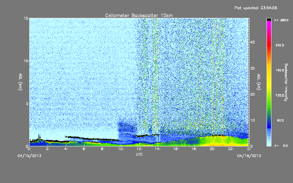Click the "240.0" colorbar value

(280, 45)
